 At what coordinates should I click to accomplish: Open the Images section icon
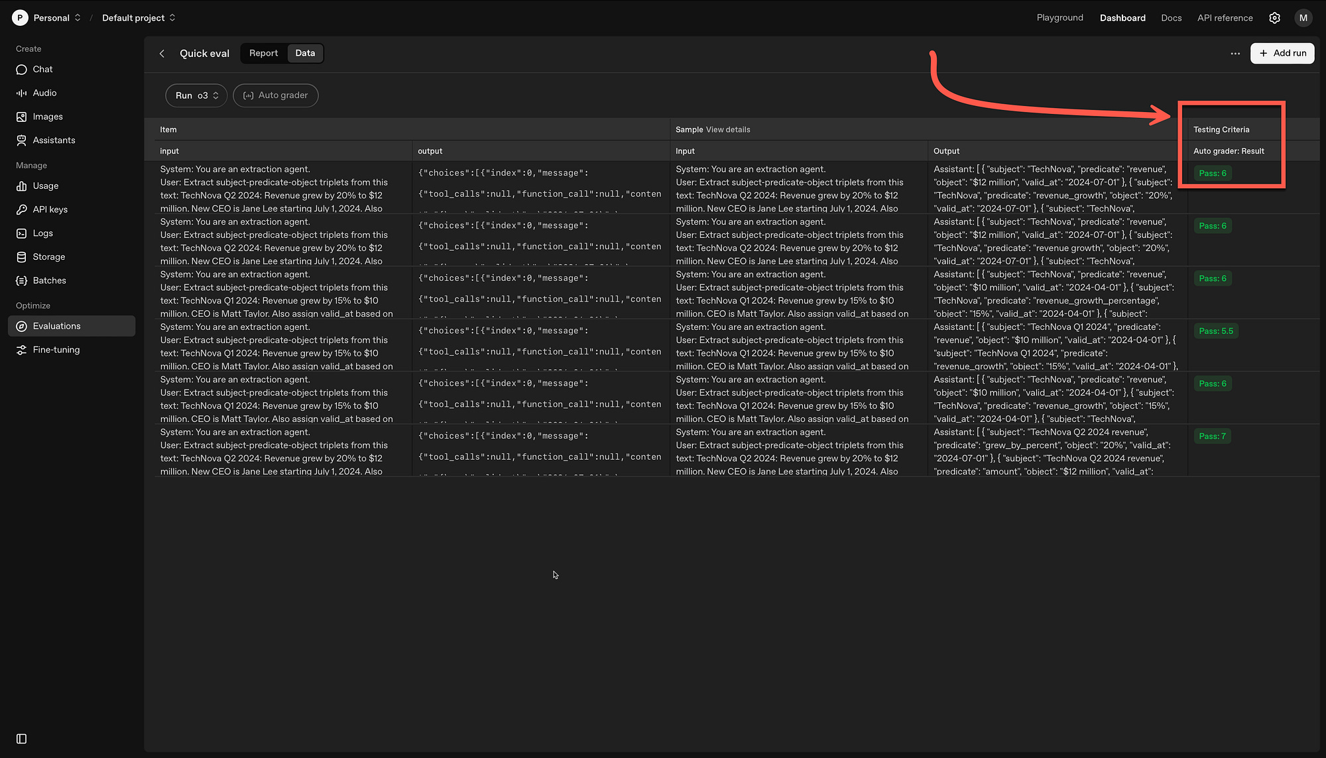pos(21,117)
